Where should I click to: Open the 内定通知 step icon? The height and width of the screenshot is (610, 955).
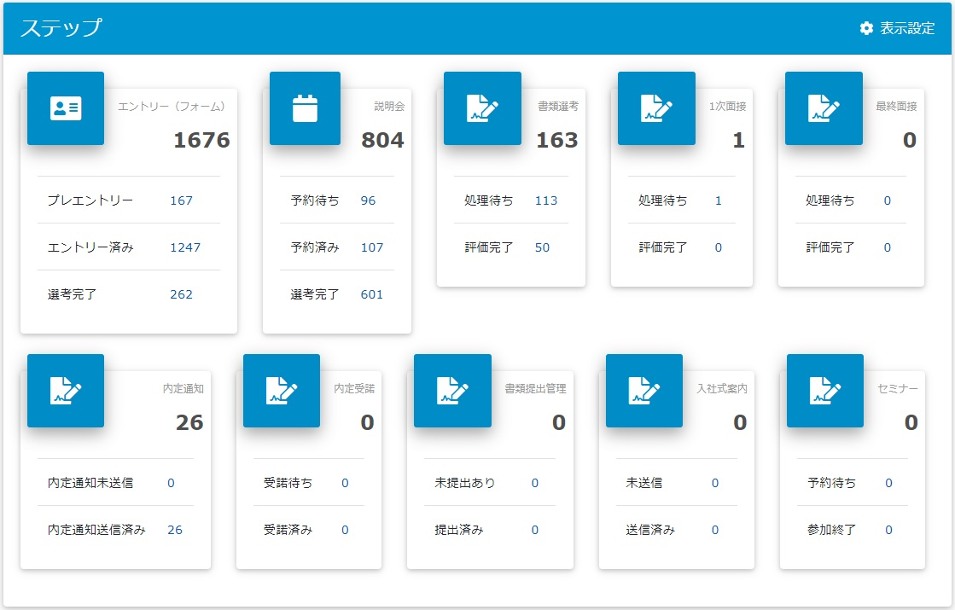pyautogui.click(x=66, y=391)
